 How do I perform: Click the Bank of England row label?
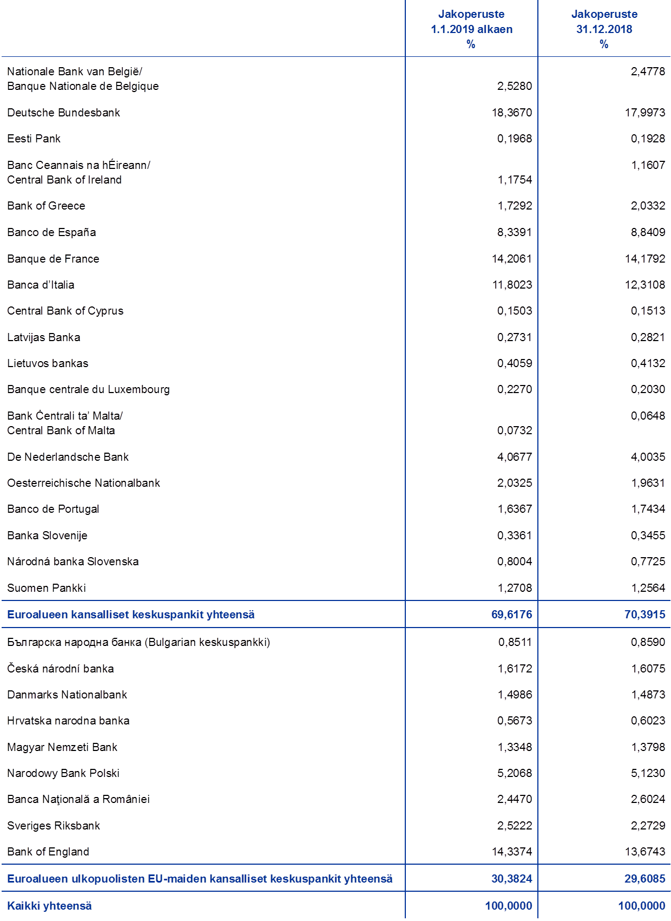click(x=48, y=852)
